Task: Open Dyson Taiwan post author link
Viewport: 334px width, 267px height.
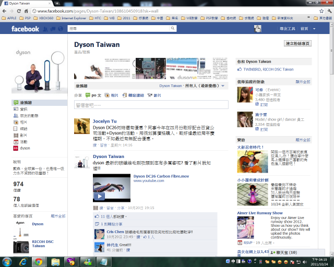Action: [x=109, y=156]
